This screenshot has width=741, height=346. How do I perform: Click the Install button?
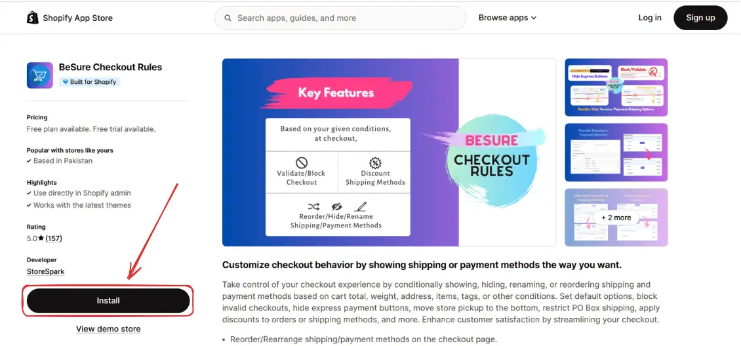pos(108,301)
